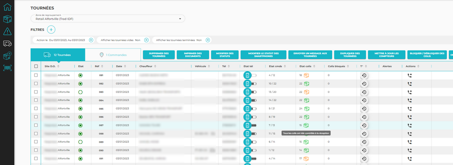The width and height of the screenshot is (453, 165).
Task: Open history clock icon for tour 085
Action: [364, 109]
